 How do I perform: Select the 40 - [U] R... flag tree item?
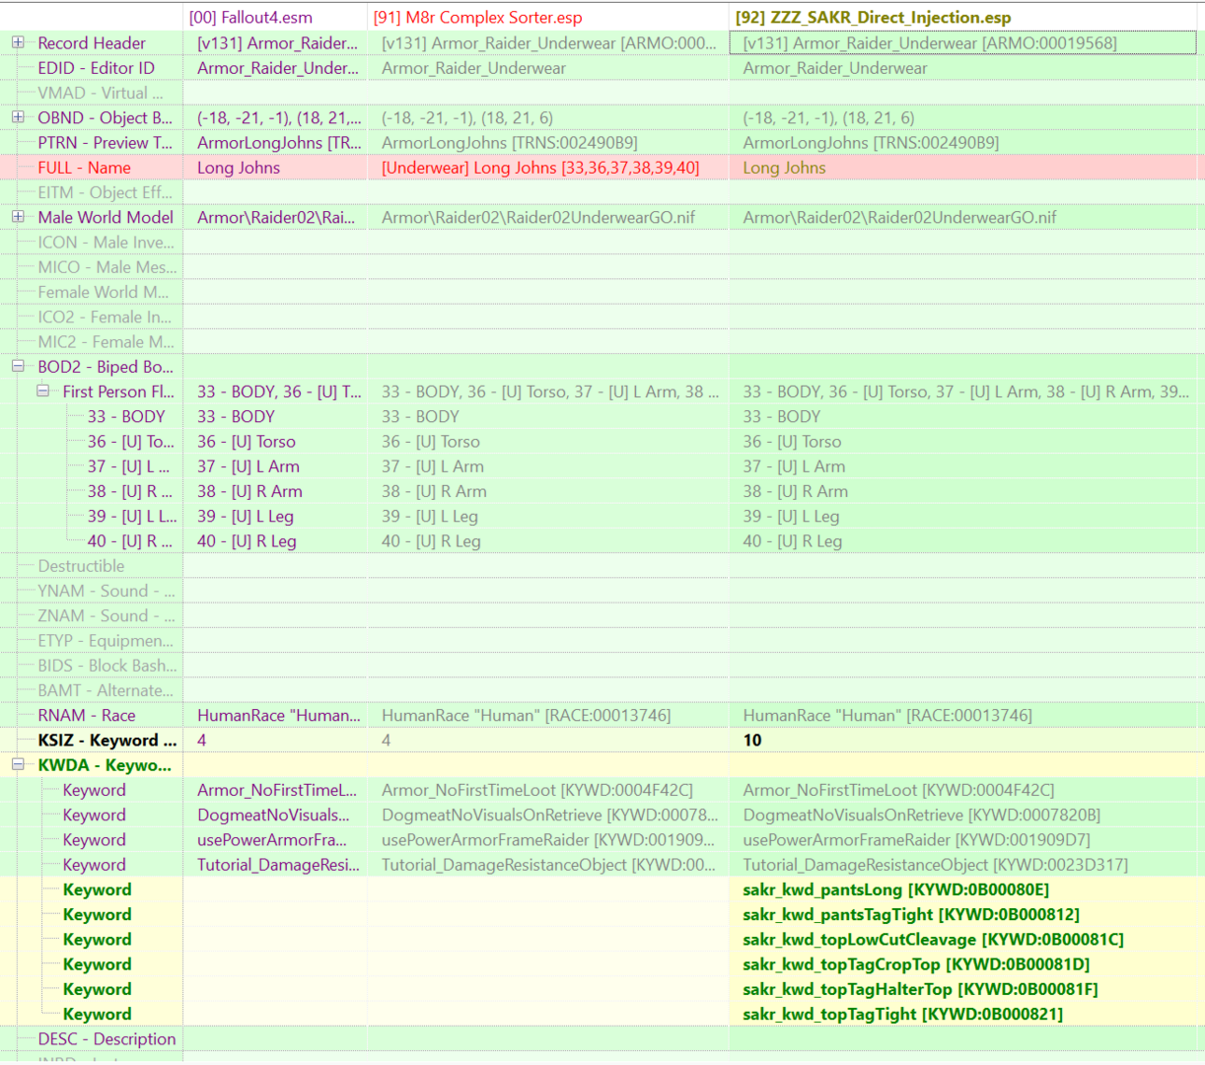point(129,541)
